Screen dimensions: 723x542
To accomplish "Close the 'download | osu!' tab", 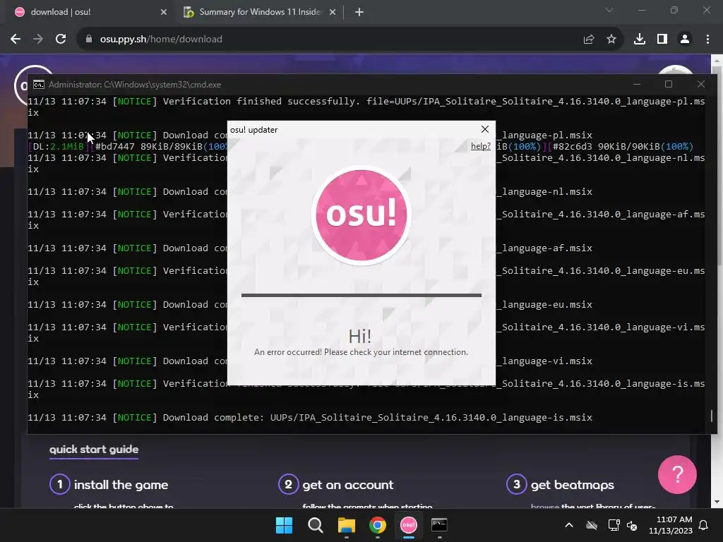I will (164, 12).
